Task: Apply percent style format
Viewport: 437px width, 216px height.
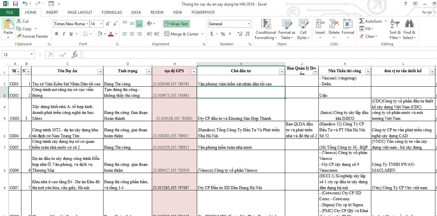Action: (223, 34)
